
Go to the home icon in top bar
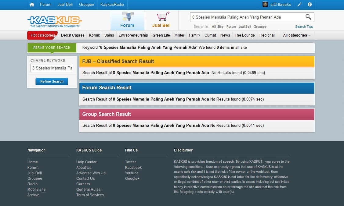click(32, 4)
